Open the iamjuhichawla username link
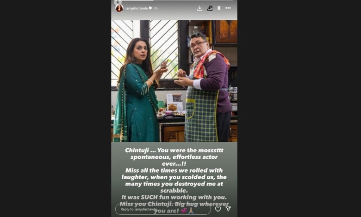361x217 pixels. (x=137, y=8)
